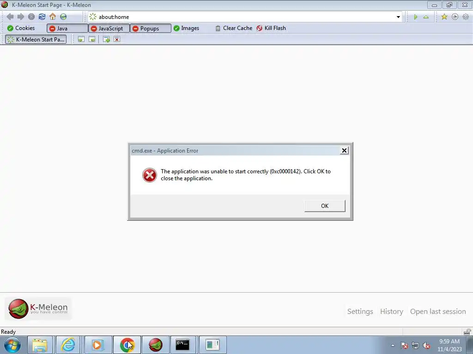
Task: Switch to next tab icon
Action: coord(92,39)
